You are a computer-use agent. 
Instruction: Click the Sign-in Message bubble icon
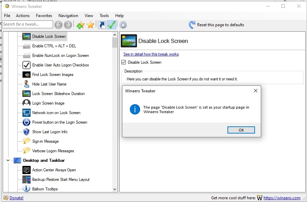tap(27, 141)
